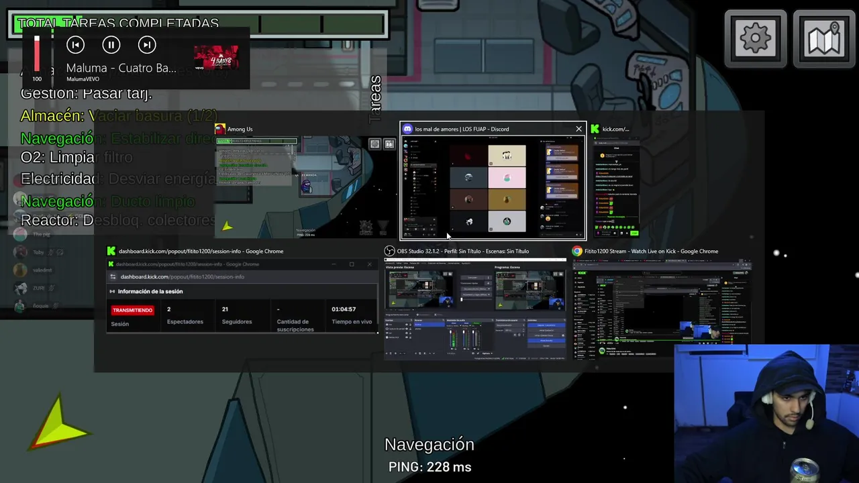Click the Chrome icon by Fitito1200 Stream

click(577, 251)
